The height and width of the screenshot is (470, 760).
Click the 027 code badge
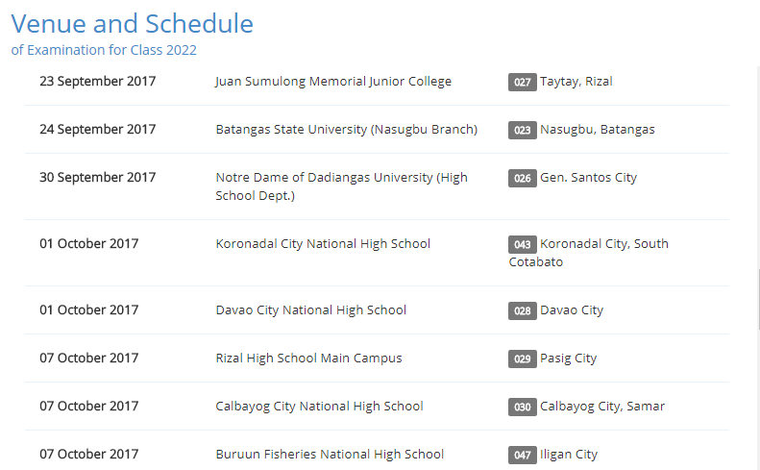[x=522, y=83]
